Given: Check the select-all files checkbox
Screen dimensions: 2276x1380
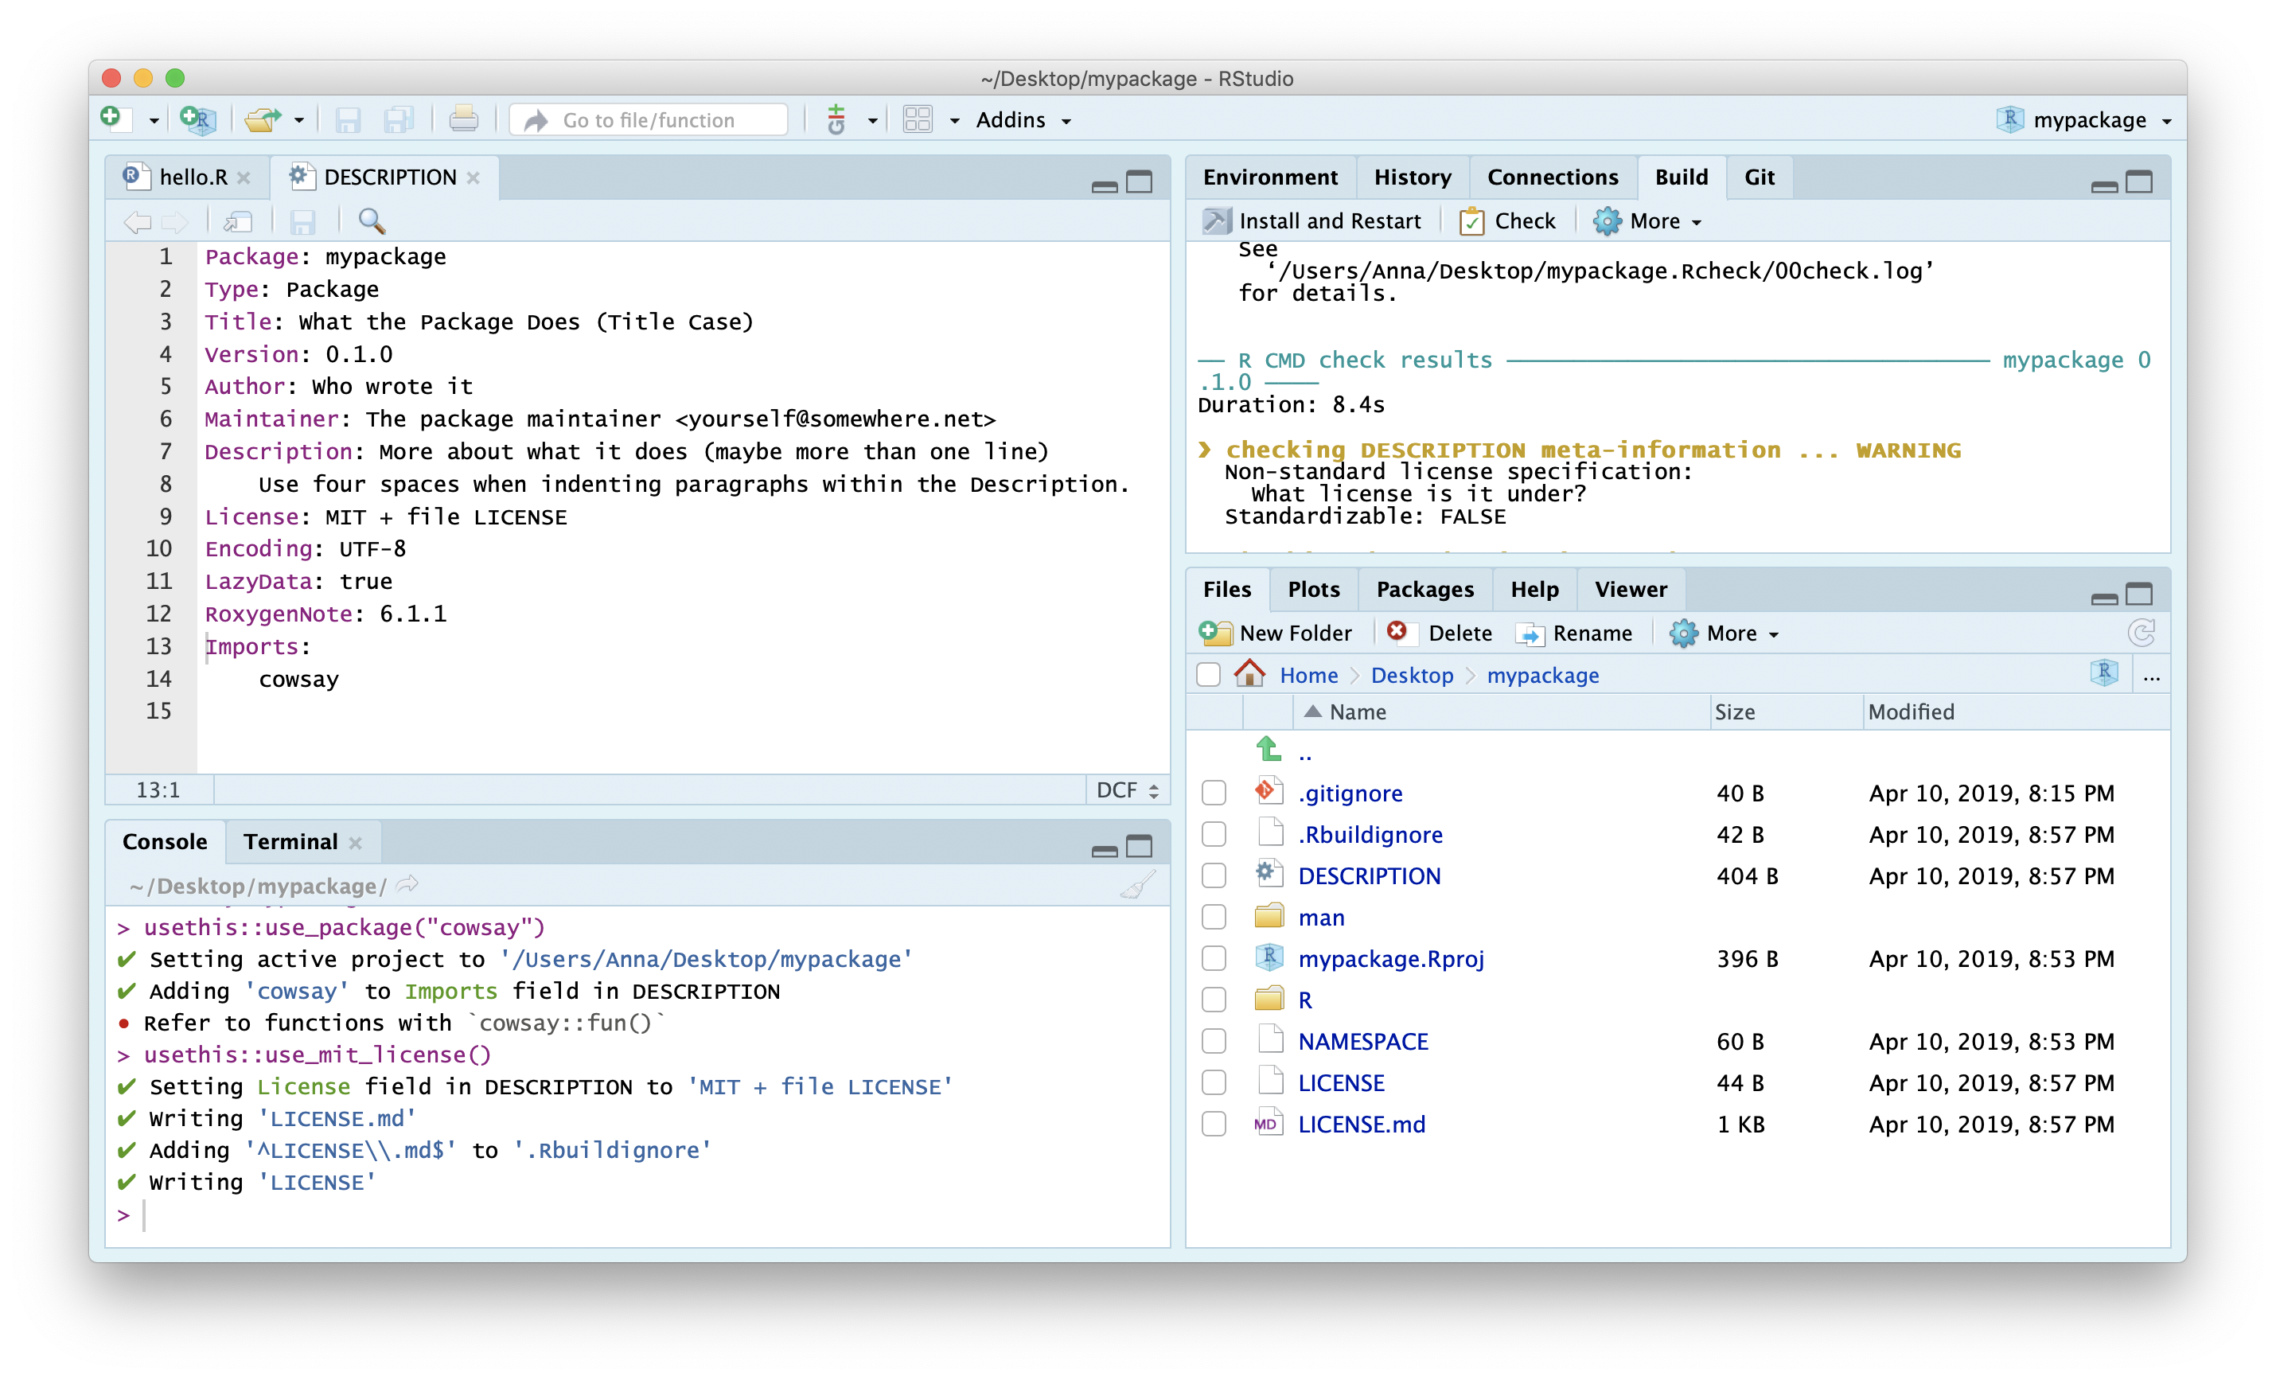Looking at the screenshot, I should [1208, 674].
